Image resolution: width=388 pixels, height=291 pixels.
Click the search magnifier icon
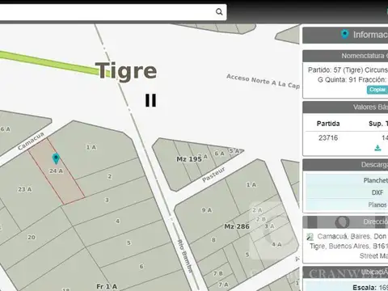(219, 11)
